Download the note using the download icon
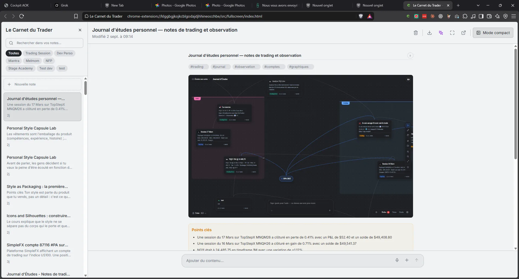Image resolution: width=519 pixels, height=279 pixels. tap(430, 33)
